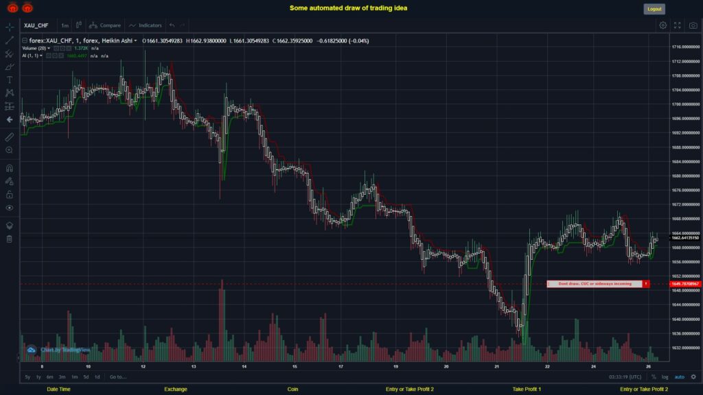The image size is (703, 395).
Task: Open Volume indicator format settings
Action: coord(62,49)
